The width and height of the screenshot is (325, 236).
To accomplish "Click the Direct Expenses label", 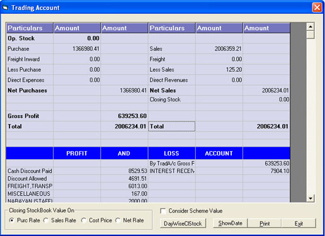I will click(26, 80).
